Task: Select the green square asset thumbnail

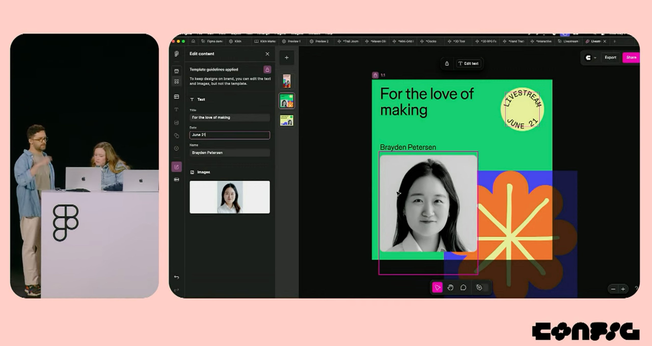Action: [287, 101]
